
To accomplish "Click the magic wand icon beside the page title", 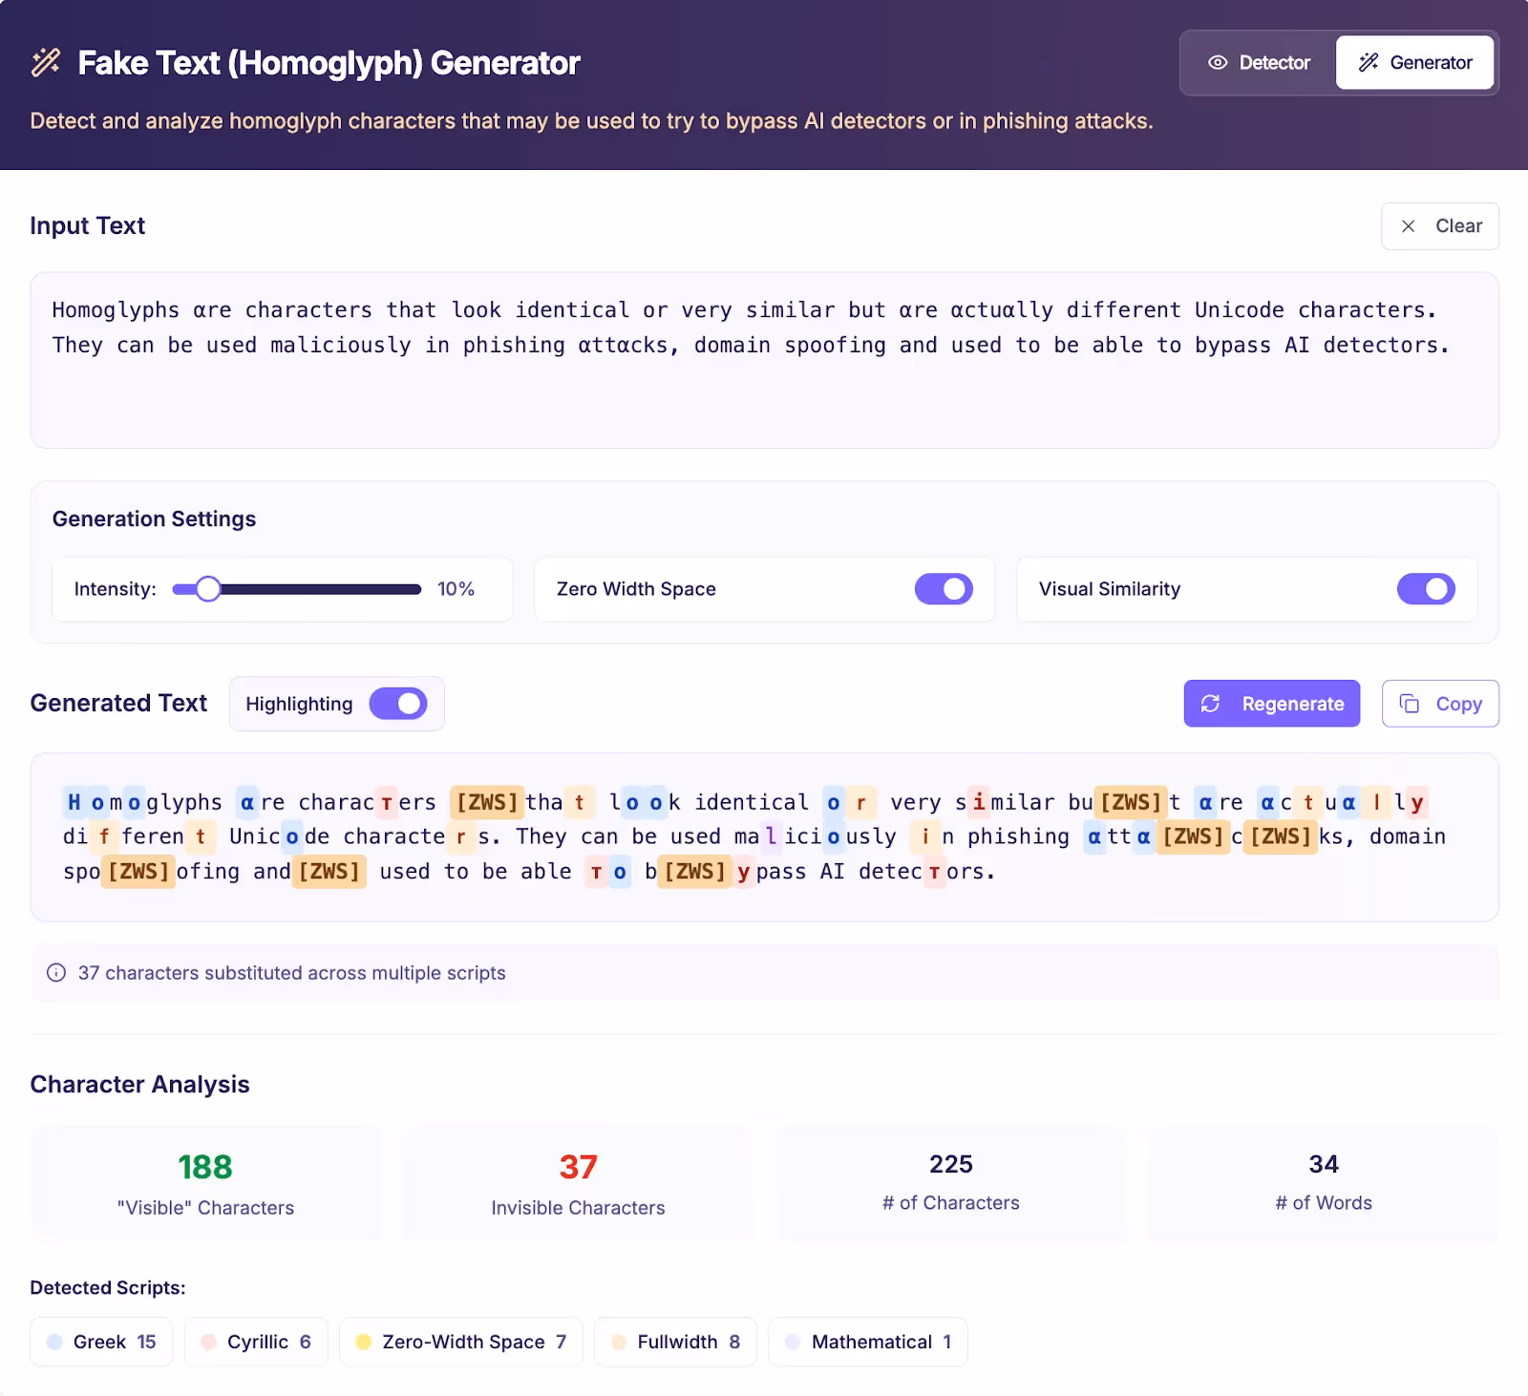I will (x=46, y=62).
